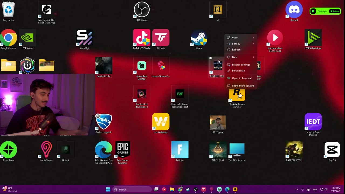Select the Razer Axon desktop icon
Image resolution: width=345 pixels, height=194 pixels.
point(8,151)
